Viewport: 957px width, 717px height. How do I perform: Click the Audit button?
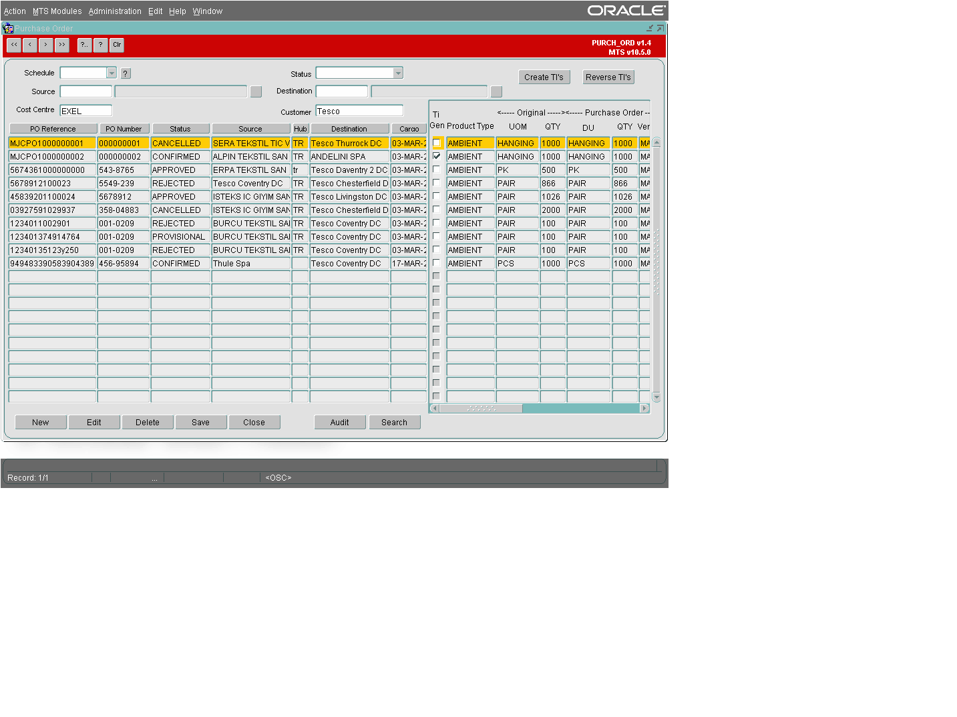tap(340, 423)
